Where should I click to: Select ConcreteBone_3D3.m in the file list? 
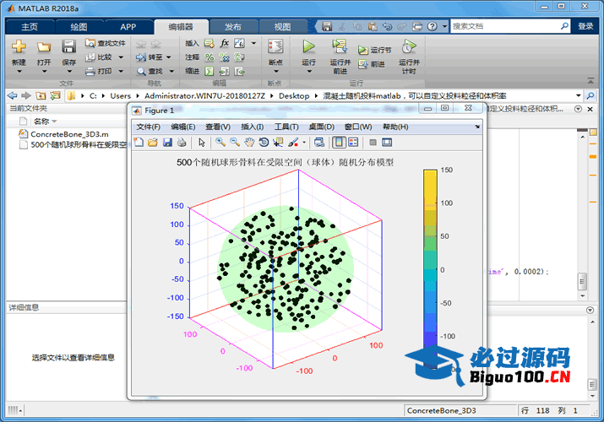[69, 134]
